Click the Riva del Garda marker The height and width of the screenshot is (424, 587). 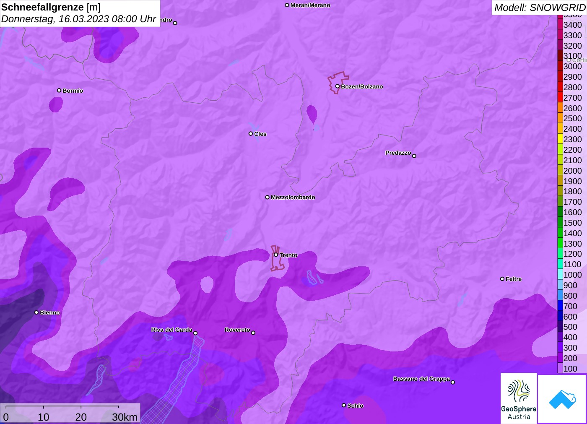195,333
